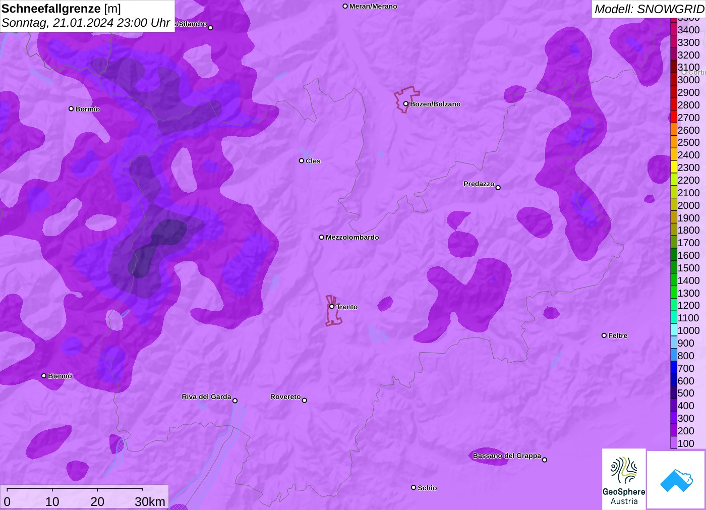Click the Rovereto label text
706x510 pixels.
coord(285,396)
